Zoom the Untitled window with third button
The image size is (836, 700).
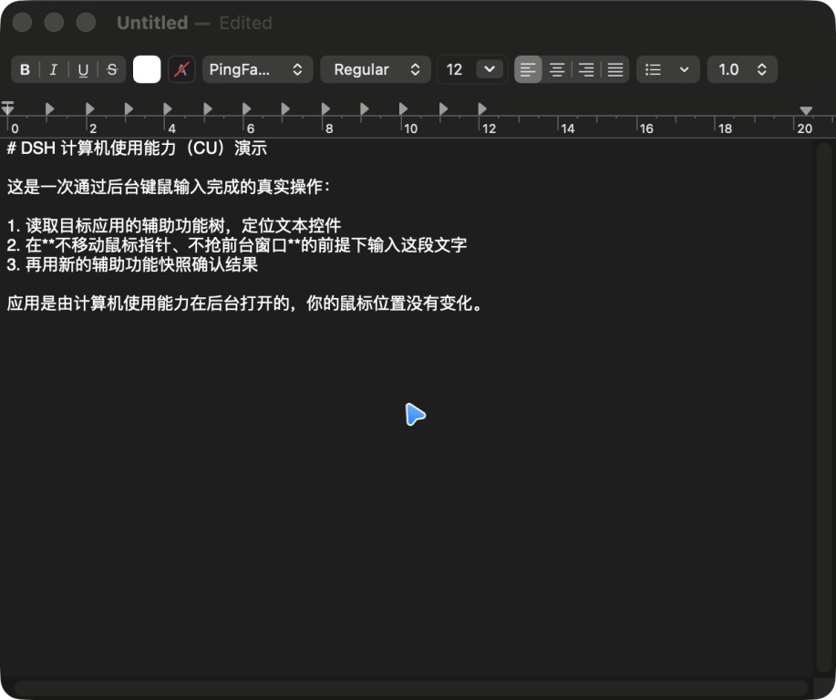pyautogui.click(x=86, y=23)
